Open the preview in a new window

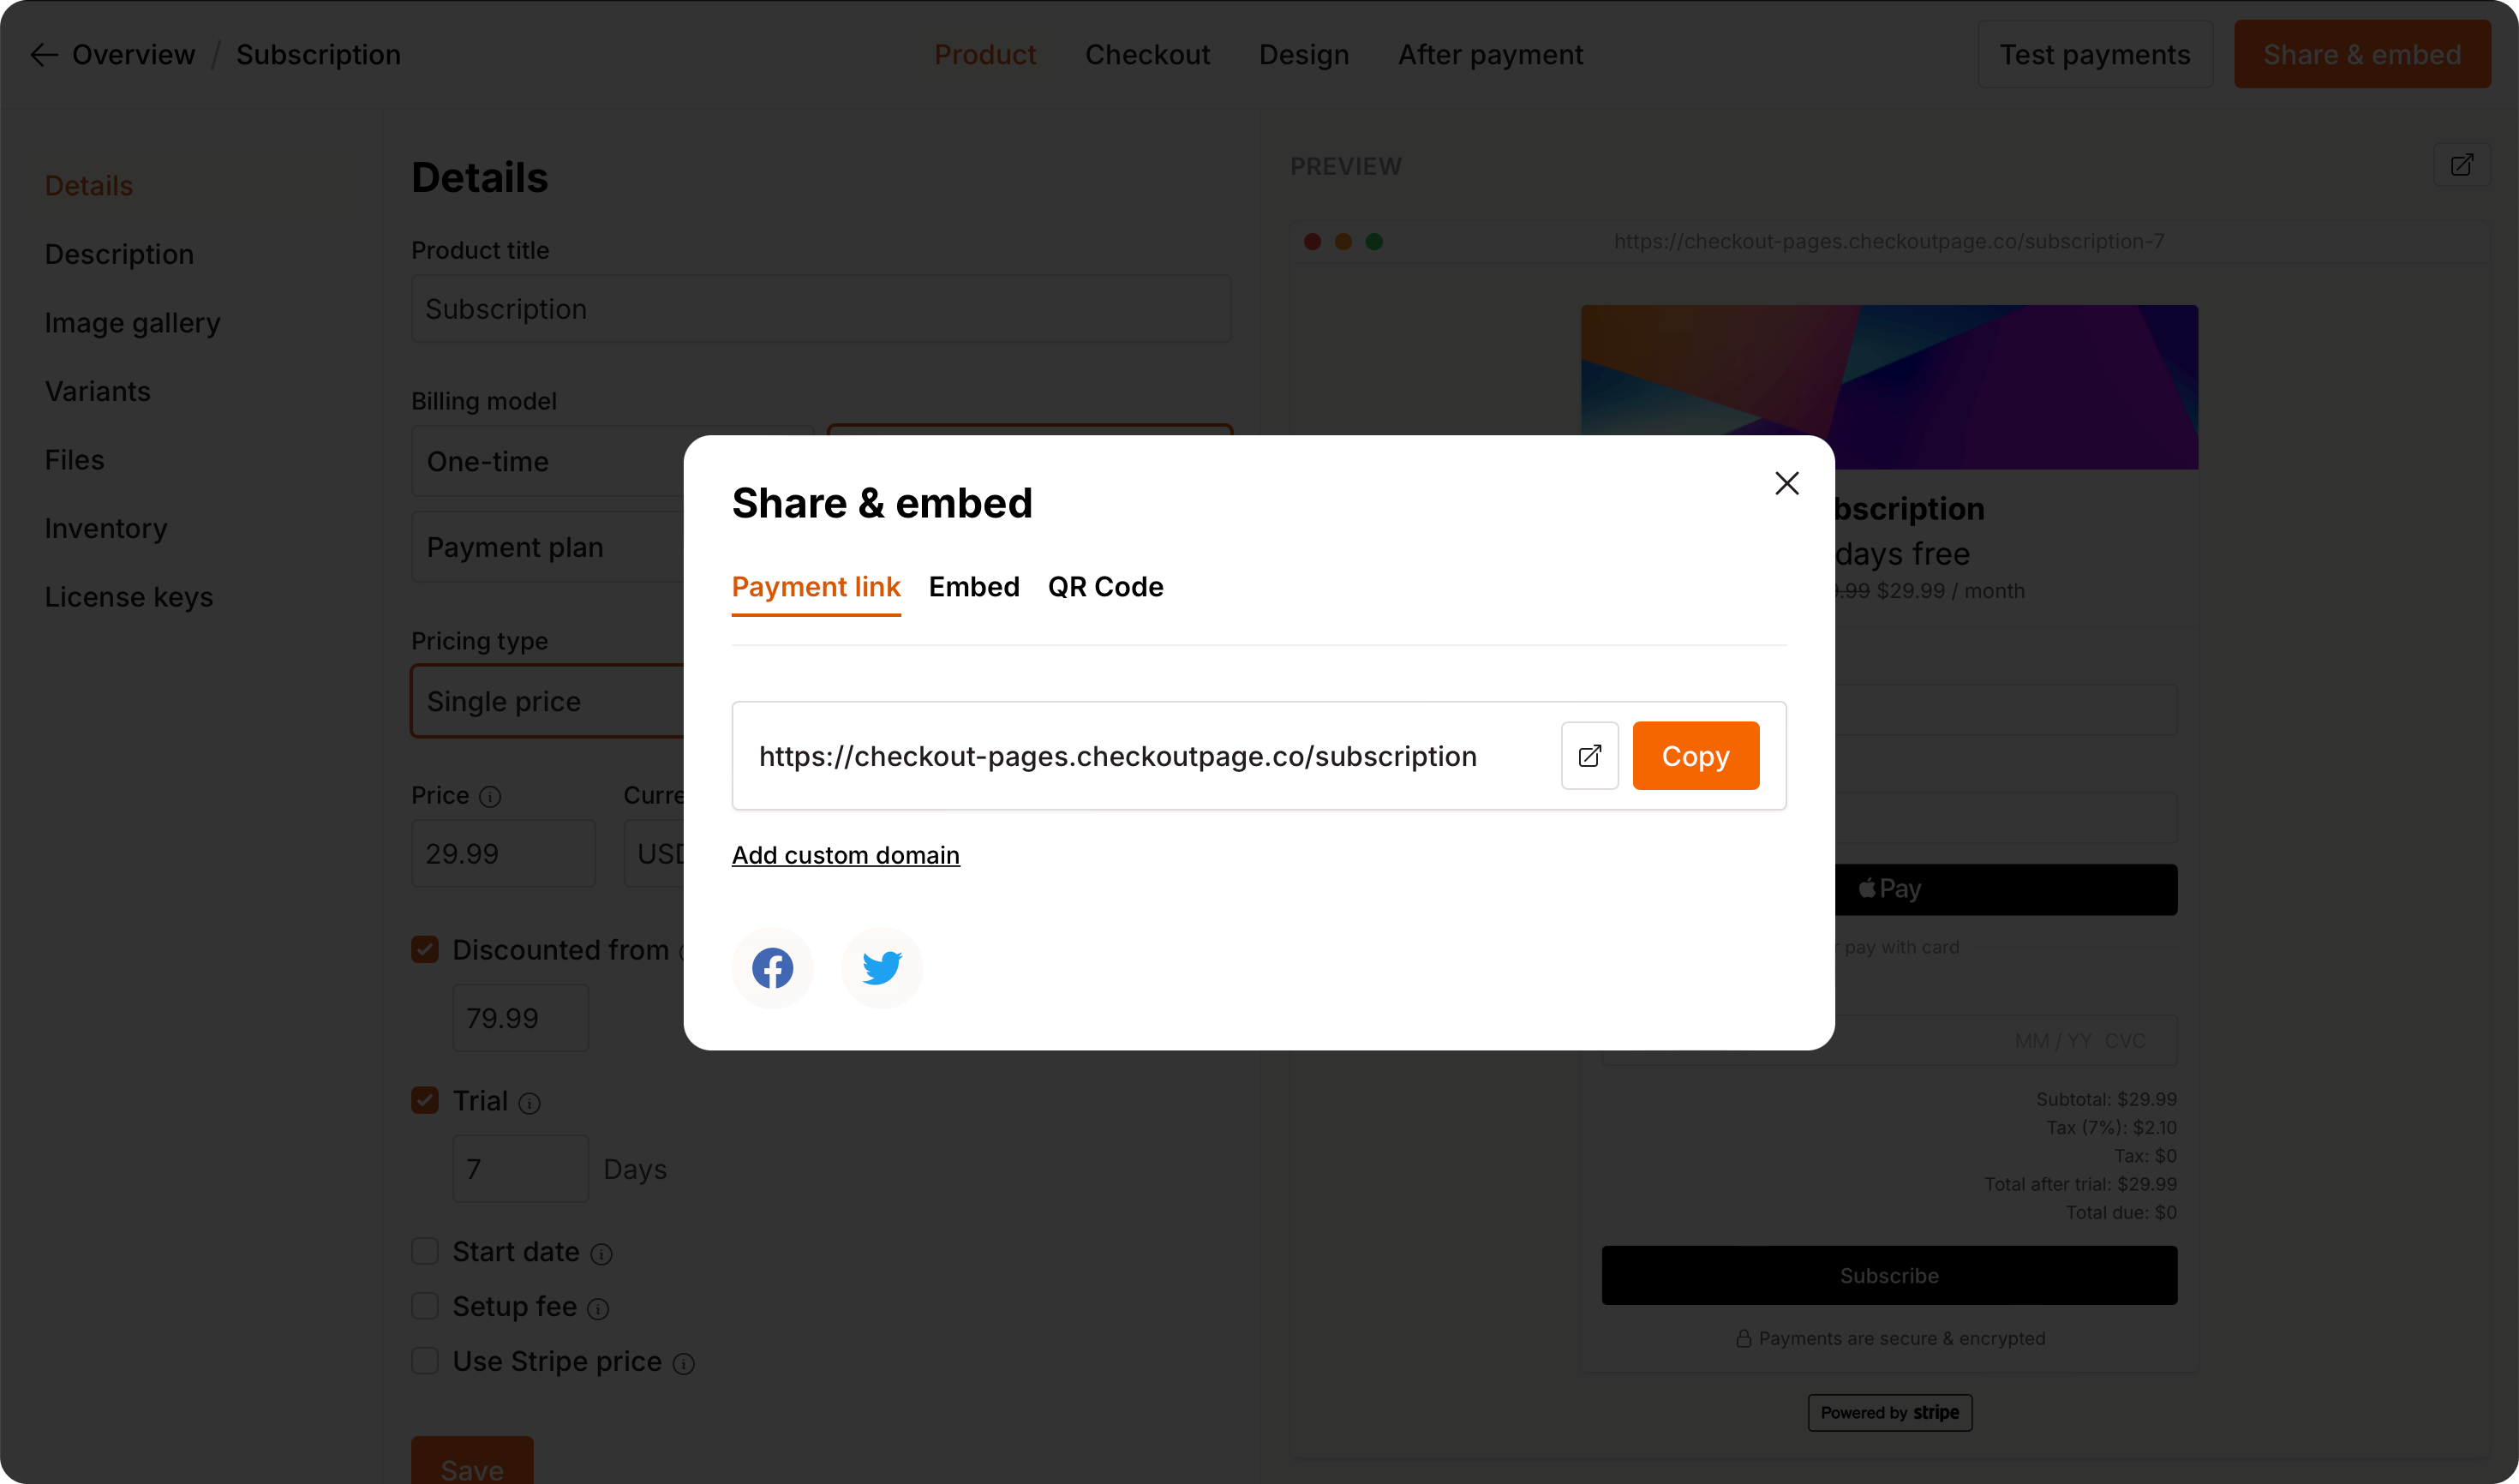[x=2463, y=165]
